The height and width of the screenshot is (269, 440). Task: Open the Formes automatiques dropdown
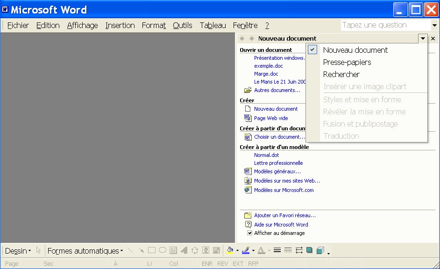click(x=85, y=251)
